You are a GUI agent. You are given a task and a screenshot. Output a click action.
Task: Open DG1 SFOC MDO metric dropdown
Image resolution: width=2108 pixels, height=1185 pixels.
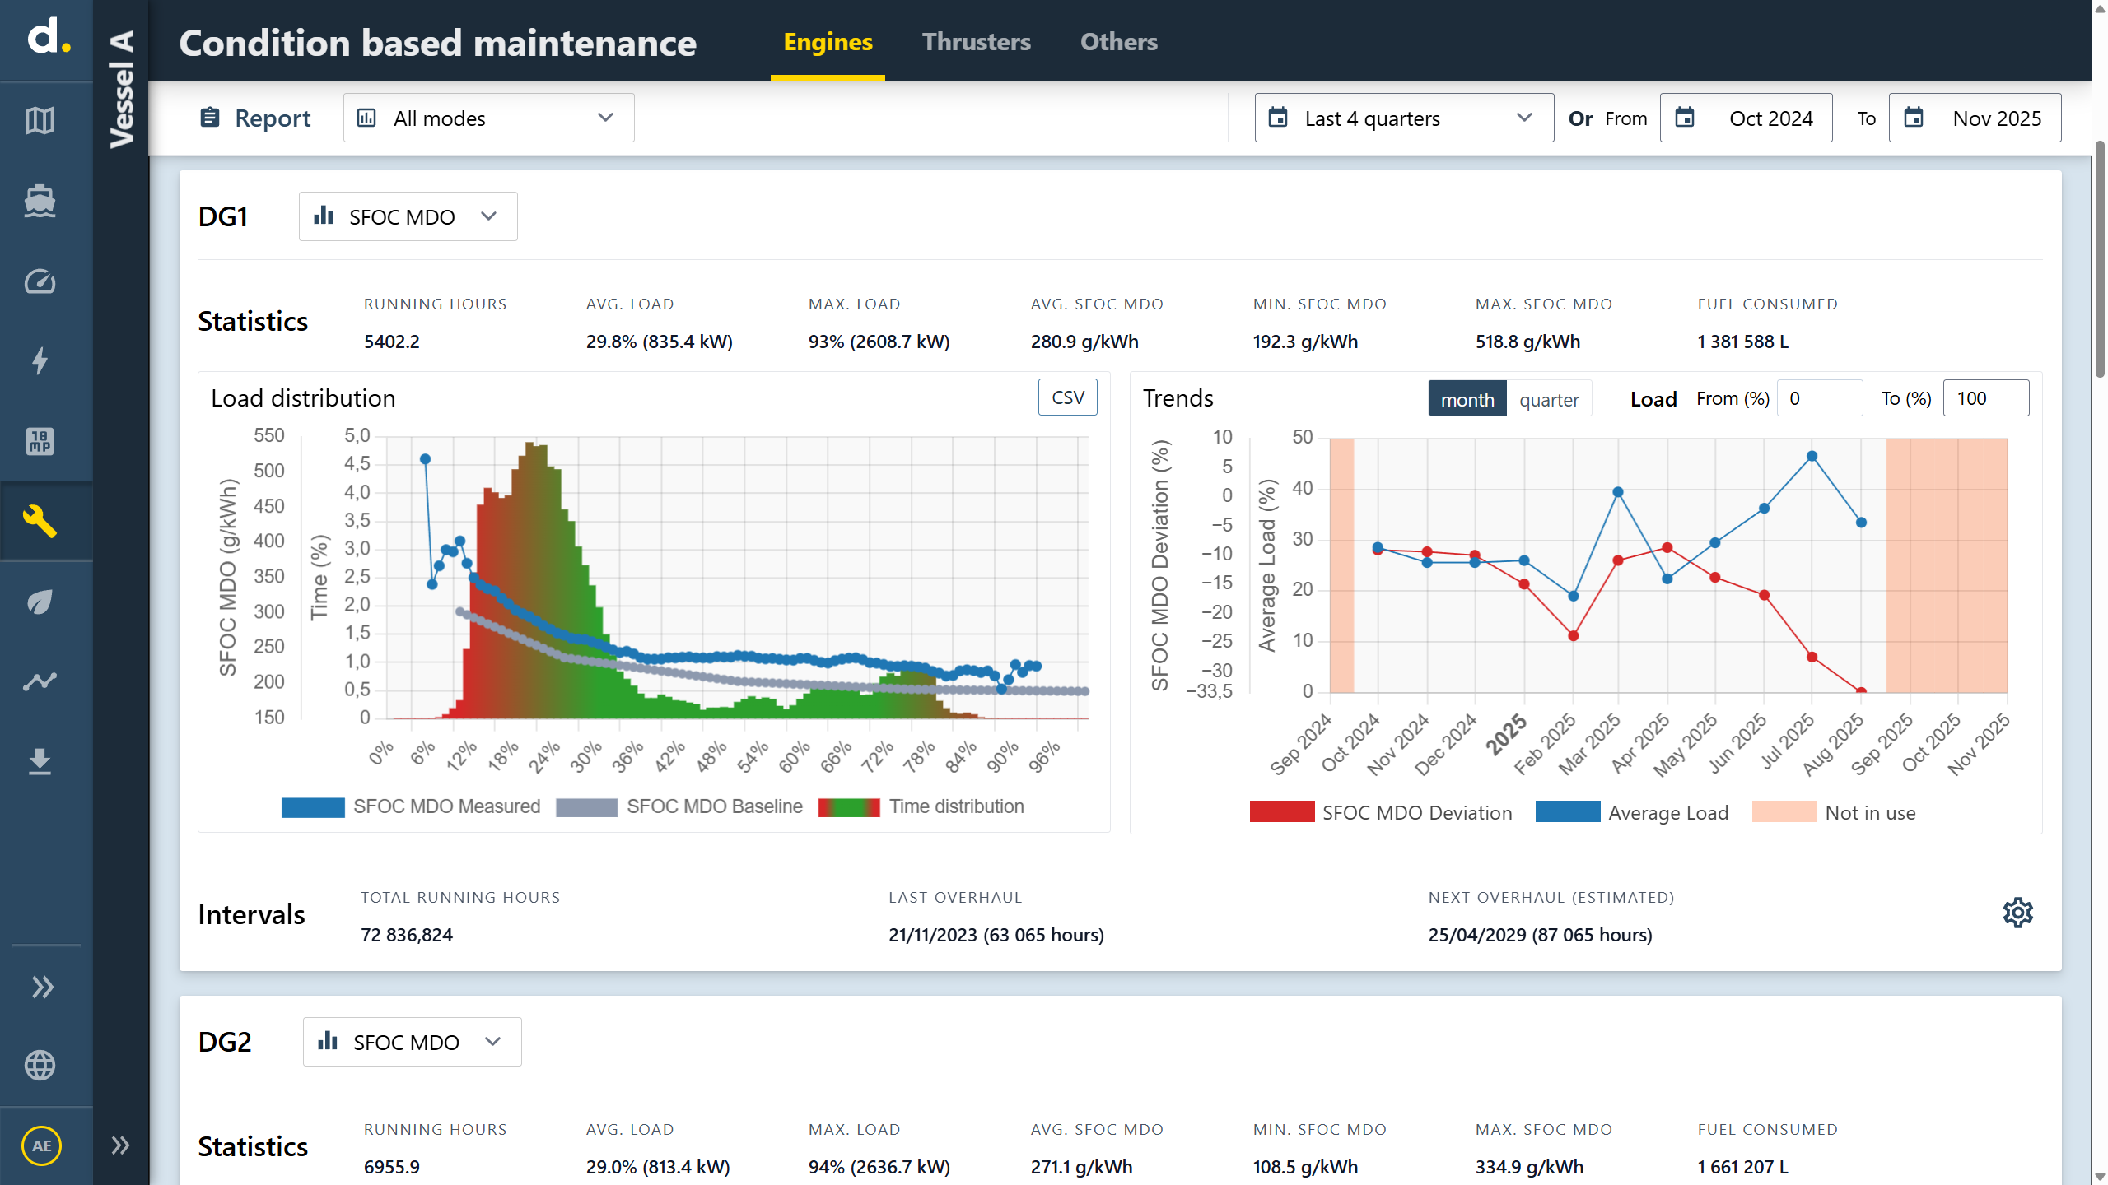coord(408,216)
